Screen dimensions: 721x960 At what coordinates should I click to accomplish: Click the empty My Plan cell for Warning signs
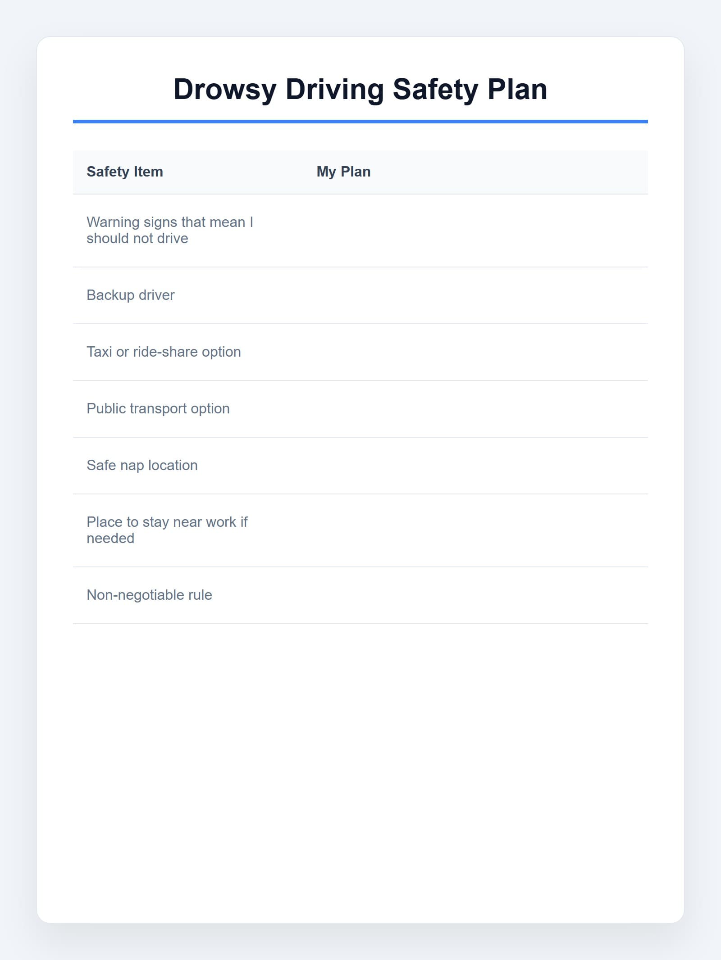pyautogui.click(x=475, y=231)
